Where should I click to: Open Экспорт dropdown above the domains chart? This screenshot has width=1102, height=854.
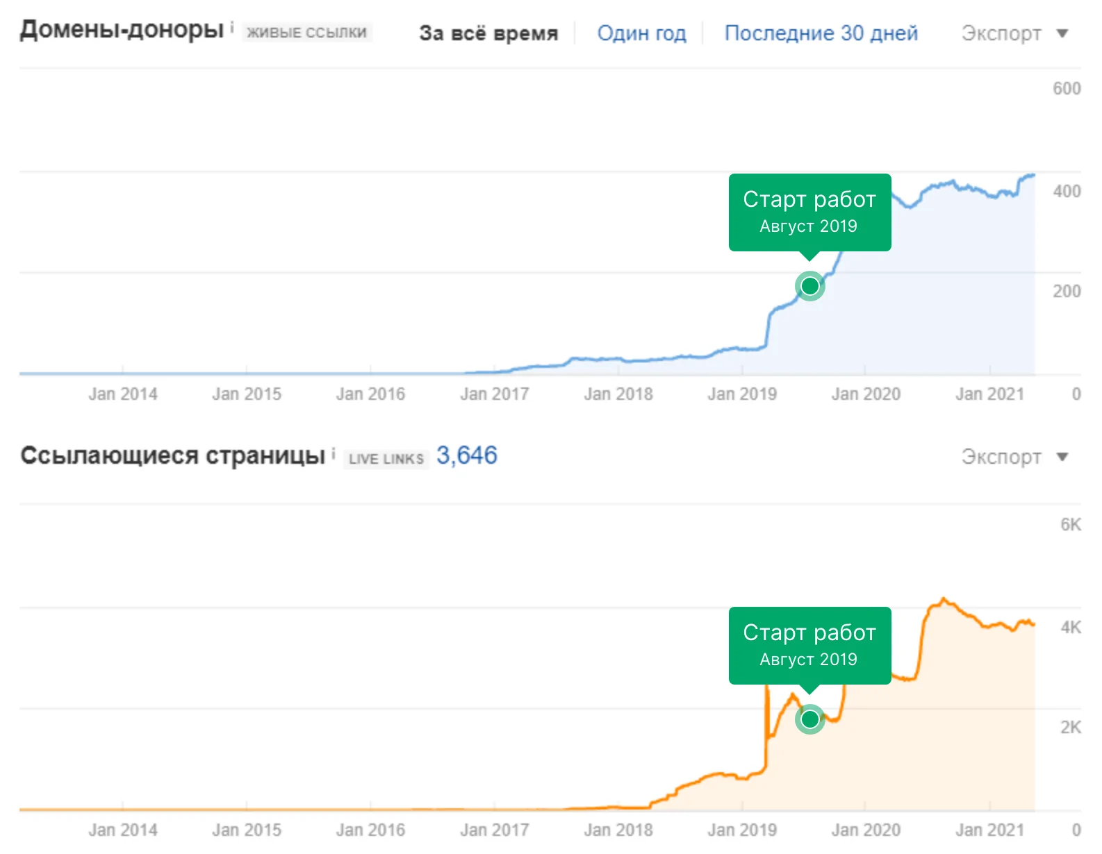1014,33
